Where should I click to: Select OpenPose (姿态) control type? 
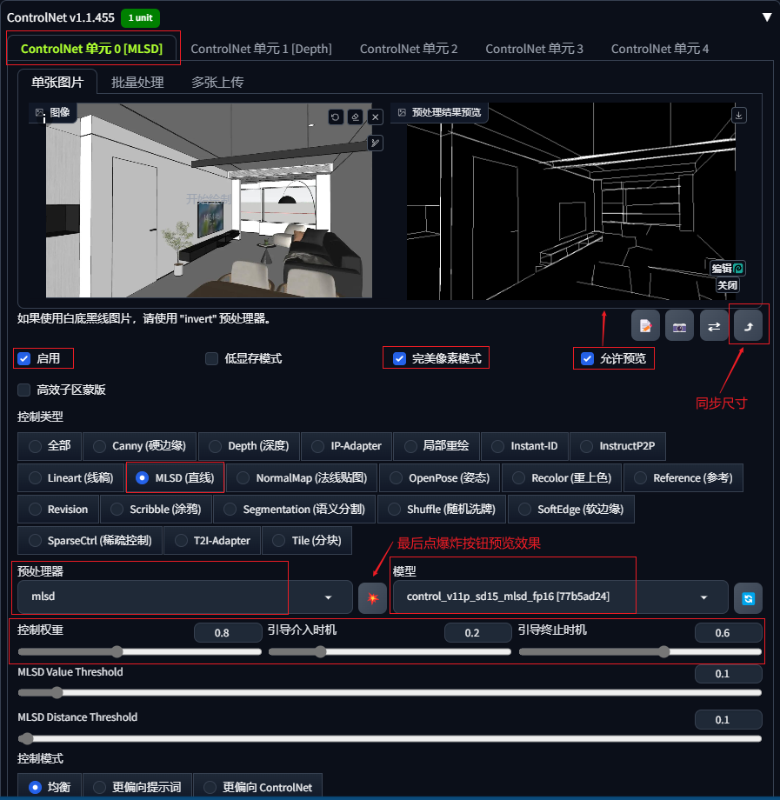pyautogui.click(x=440, y=478)
